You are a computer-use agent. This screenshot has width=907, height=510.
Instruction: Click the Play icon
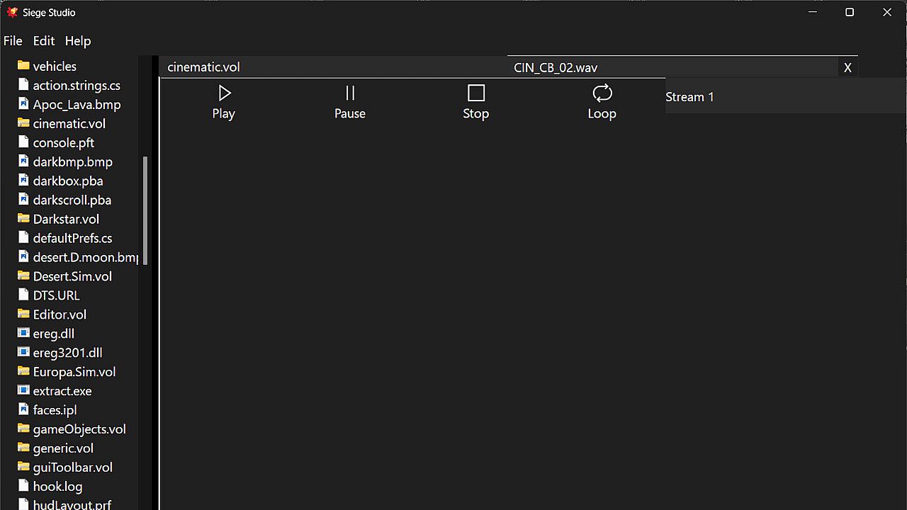tap(224, 93)
